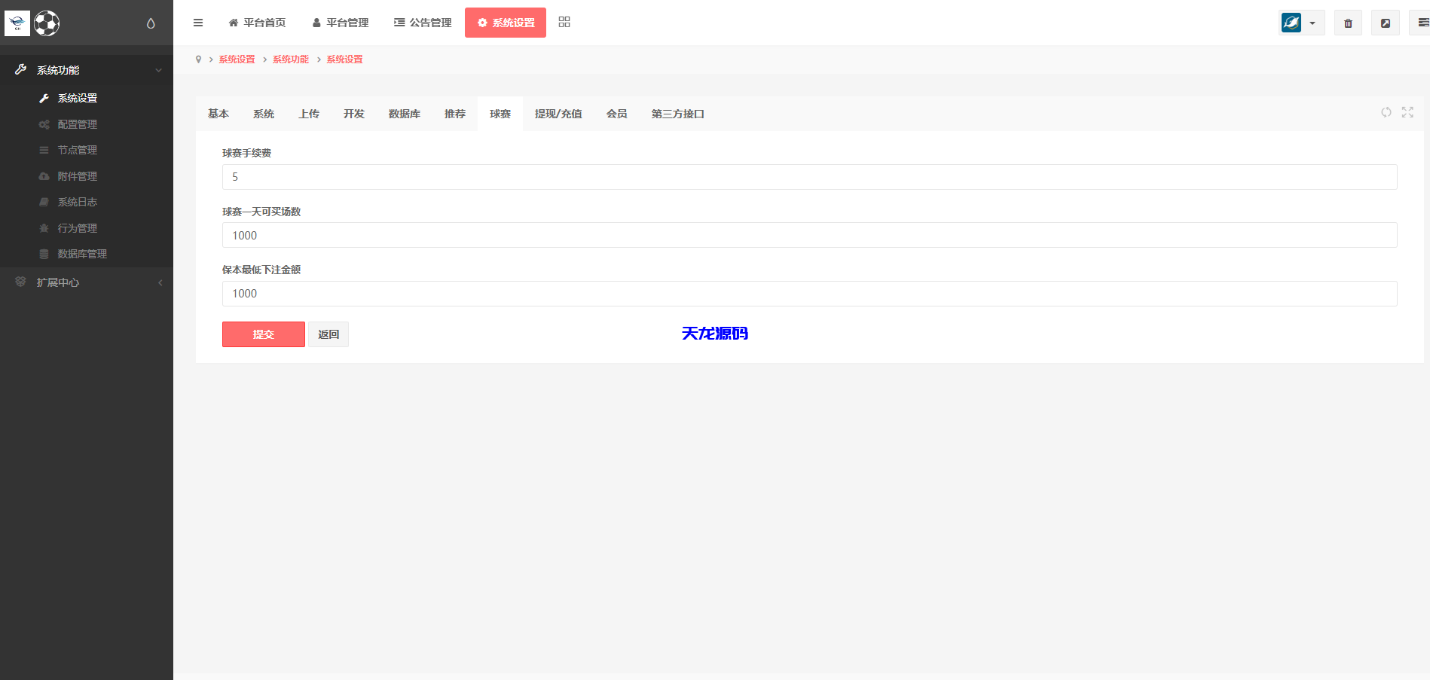The height and width of the screenshot is (680, 1430).
Task: Toggle the sidebar with the hamburger icon
Action: tap(198, 23)
